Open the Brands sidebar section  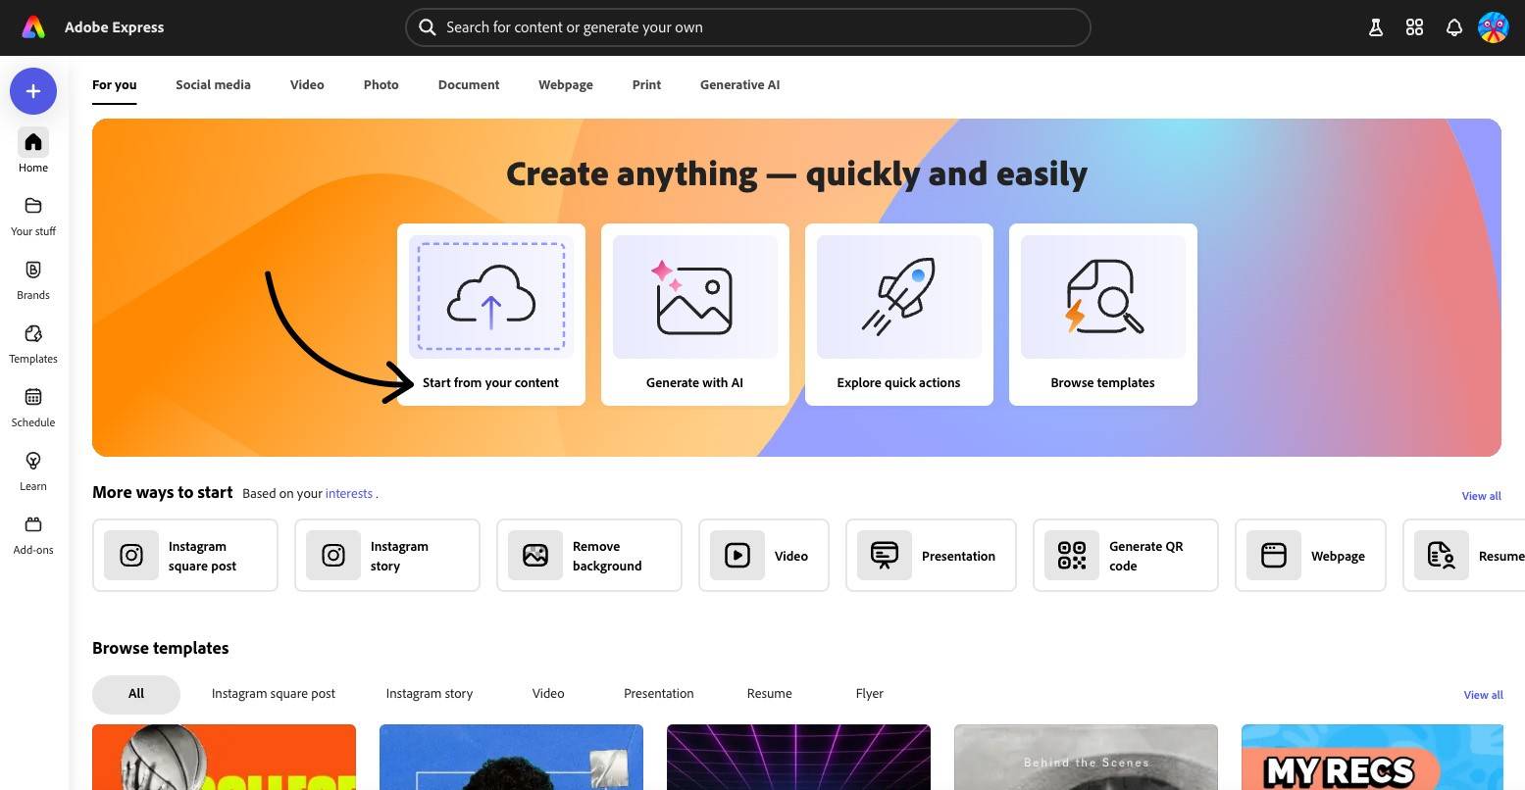tap(33, 279)
